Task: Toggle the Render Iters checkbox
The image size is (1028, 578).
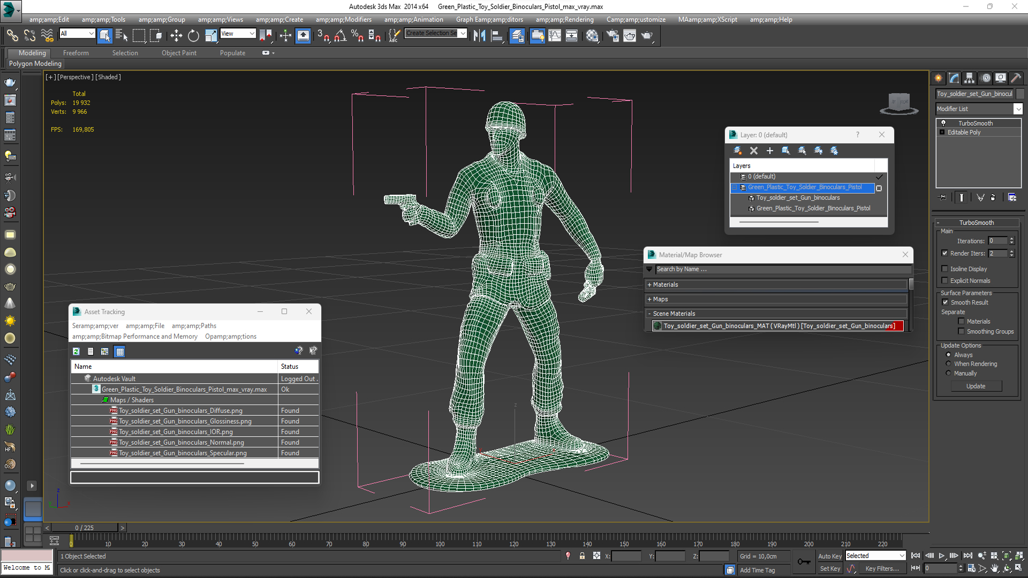Action: [944, 253]
